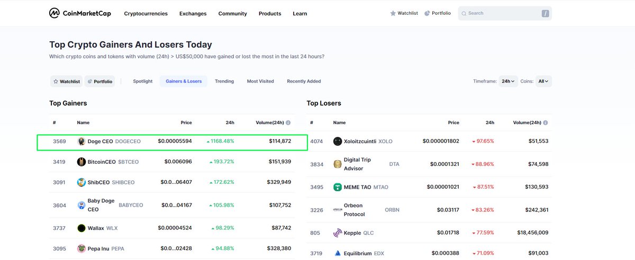Viewport: 635px width, 260px height.
Task: Click the $0.006096 price cell
Action: (178, 162)
